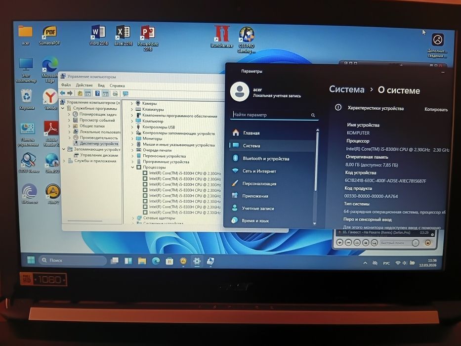Image resolution: width=461 pixels, height=346 pixels.
Task: Select Персонализация in Settings sidebar
Action: 272,183
